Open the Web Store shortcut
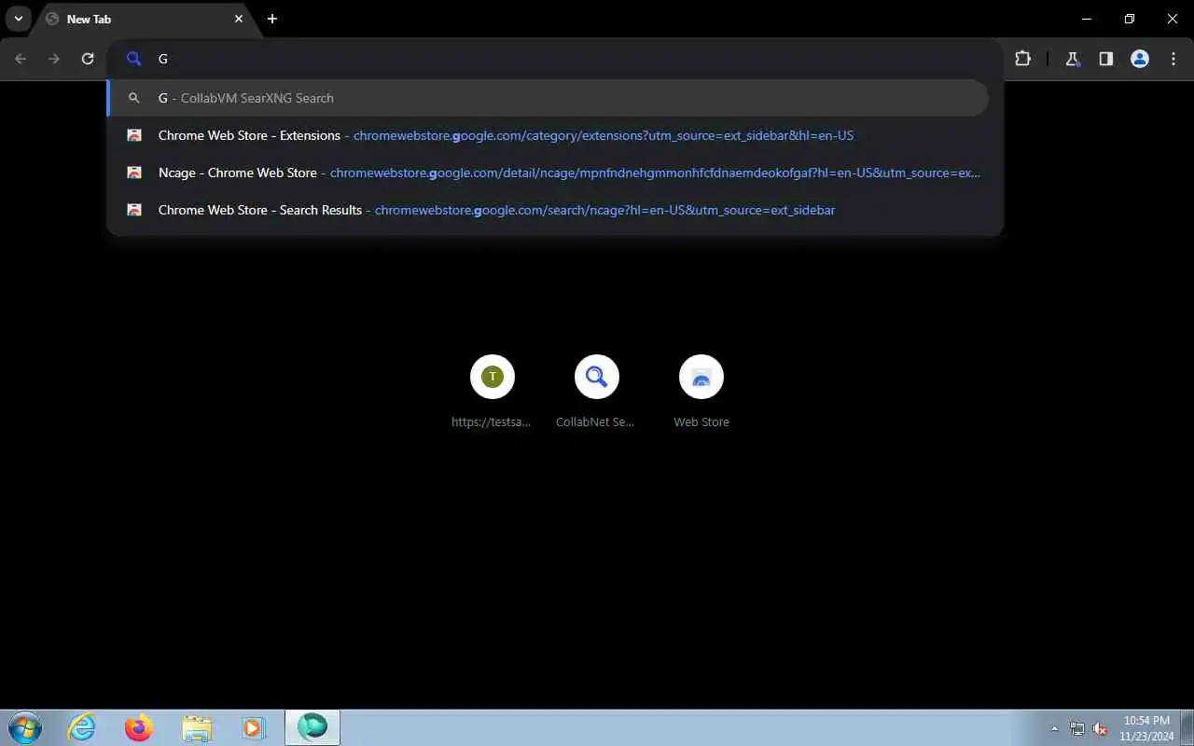The width and height of the screenshot is (1194, 746). click(701, 392)
